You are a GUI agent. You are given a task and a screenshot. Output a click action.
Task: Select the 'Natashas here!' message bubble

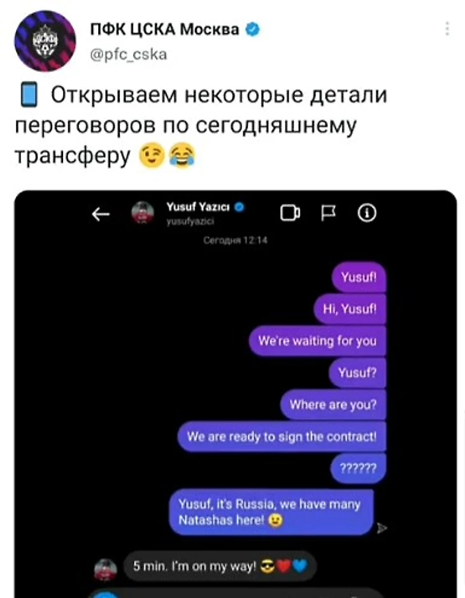[x=271, y=512]
